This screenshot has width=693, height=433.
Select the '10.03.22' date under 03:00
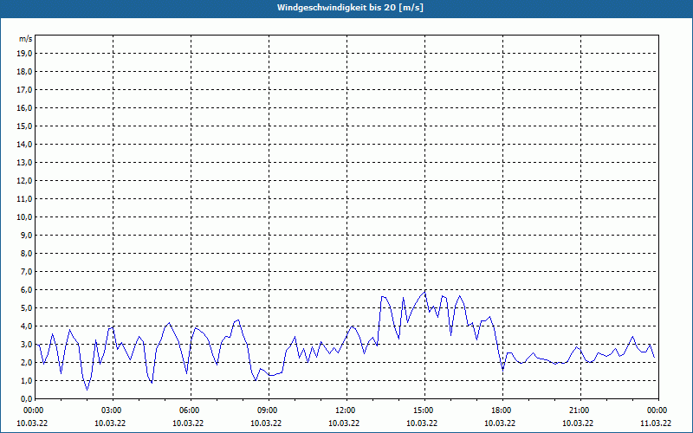tap(110, 423)
